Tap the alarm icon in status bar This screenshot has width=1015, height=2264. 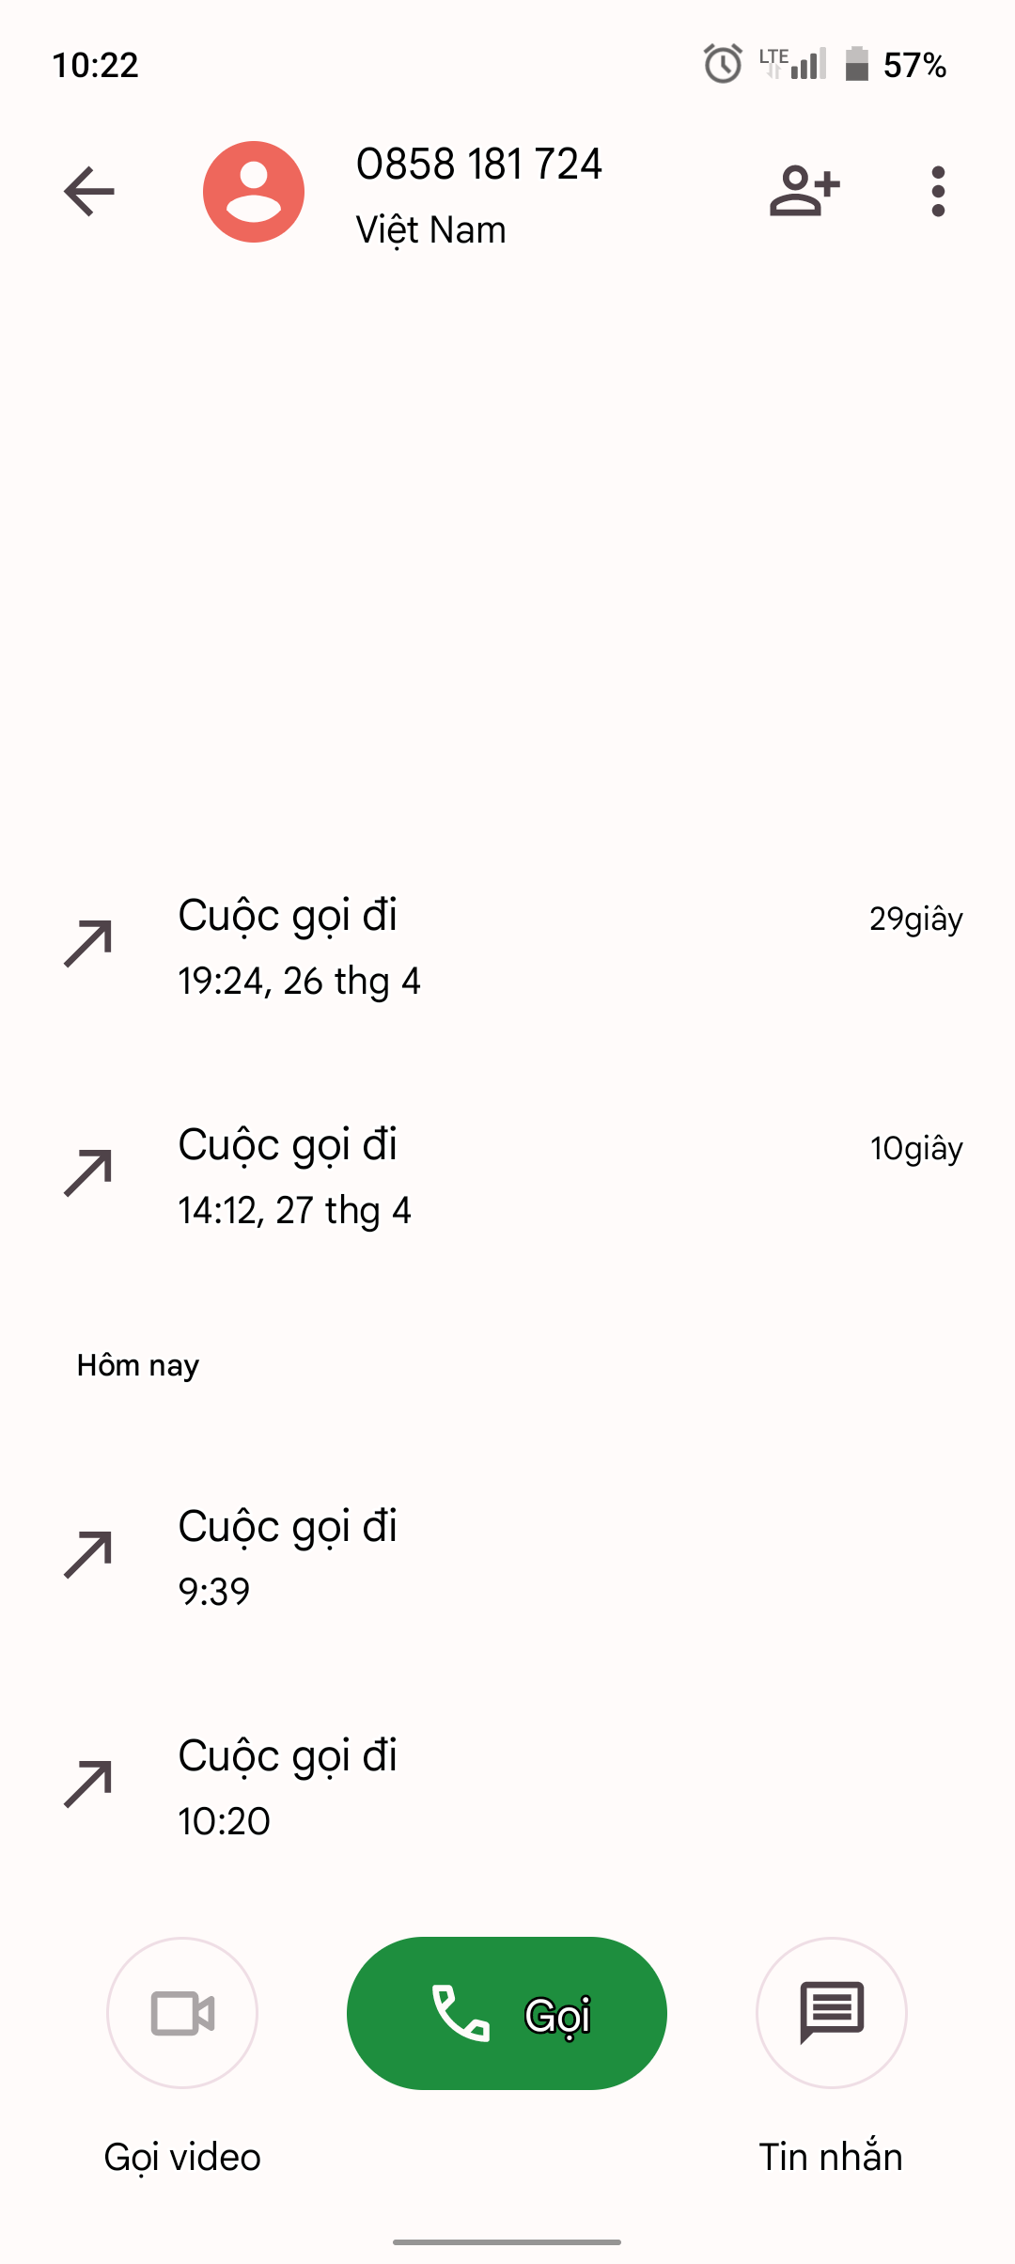pyautogui.click(x=723, y=64)
